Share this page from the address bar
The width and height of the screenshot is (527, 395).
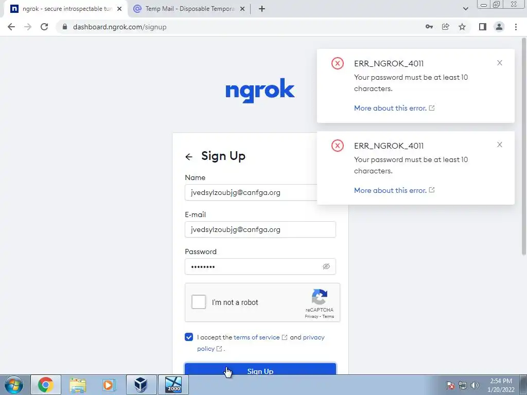(446, 27)
